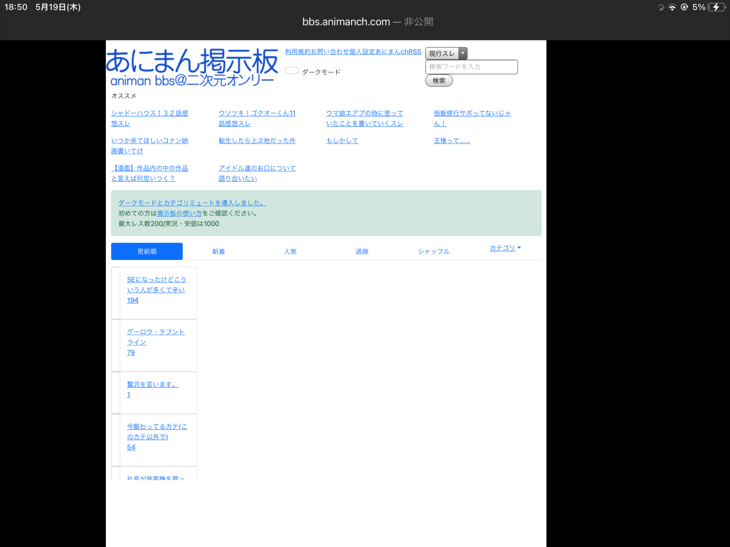
Task: Open the いつか来てほしいコナン映画書いてけ link
Action: coord(150,146)
